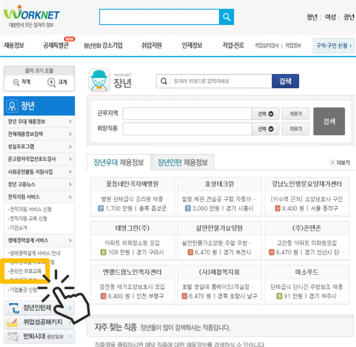Click the 취업성공패키지 banner icon
Image resolution: width=356 pixels, height=347 pixels.
pyautogui.click(x=13, y=322)
